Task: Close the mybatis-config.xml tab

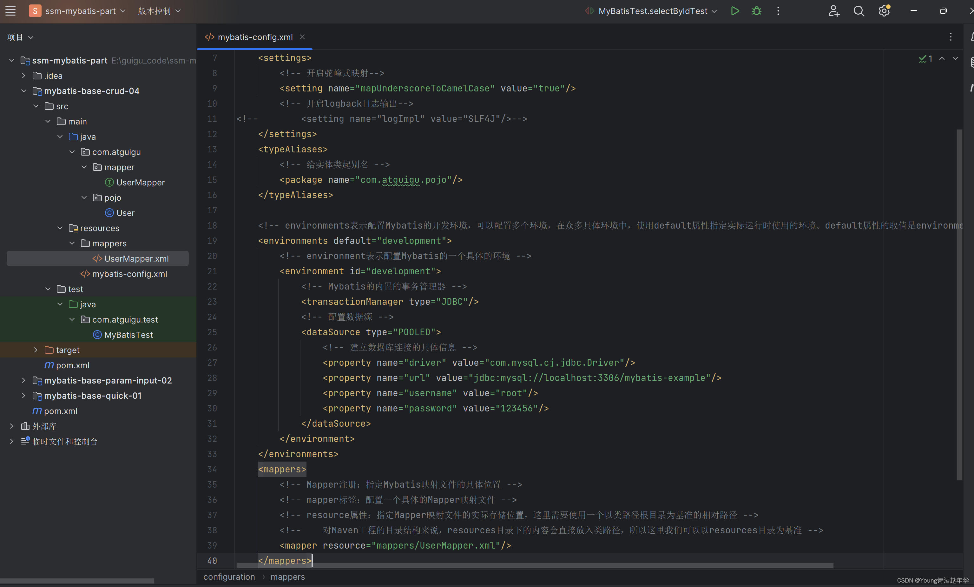Action: click(x=302, y=37)
